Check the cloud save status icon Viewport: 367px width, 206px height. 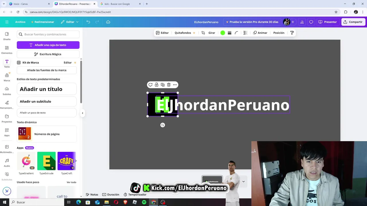coord(108,22)
